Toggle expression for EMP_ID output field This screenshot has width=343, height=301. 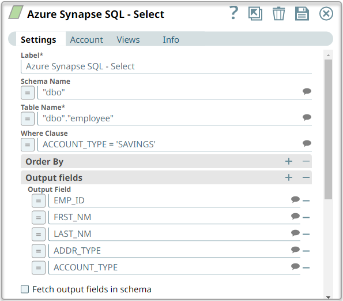coord(39,201)
